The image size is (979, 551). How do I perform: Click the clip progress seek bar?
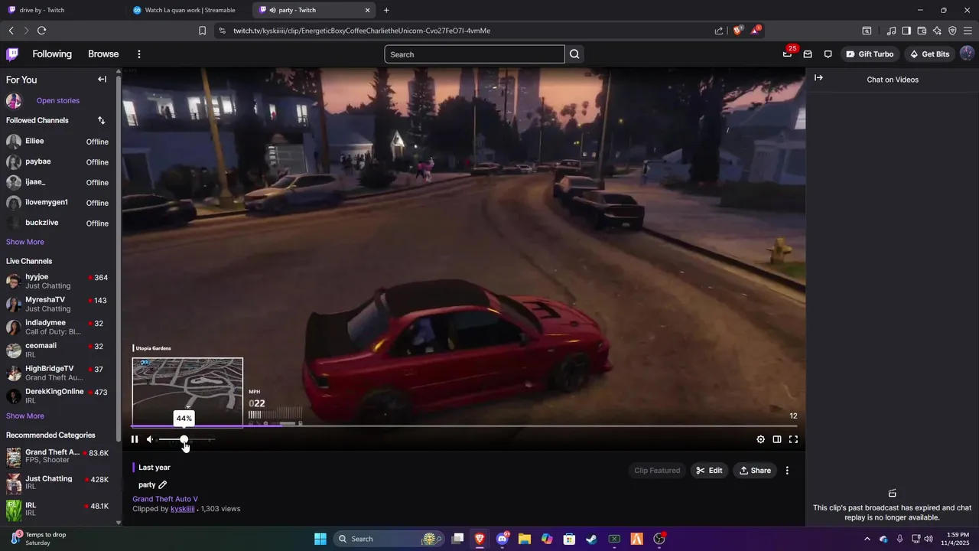(x=463, y=425)
